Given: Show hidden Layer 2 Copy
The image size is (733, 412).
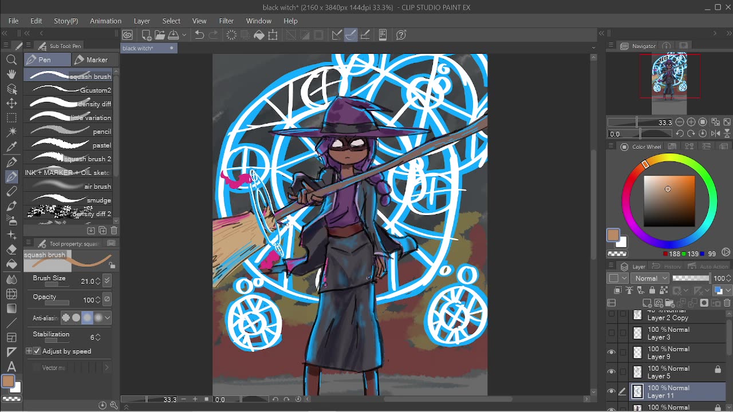Looking at the screenshot, I should pos(612,314).
